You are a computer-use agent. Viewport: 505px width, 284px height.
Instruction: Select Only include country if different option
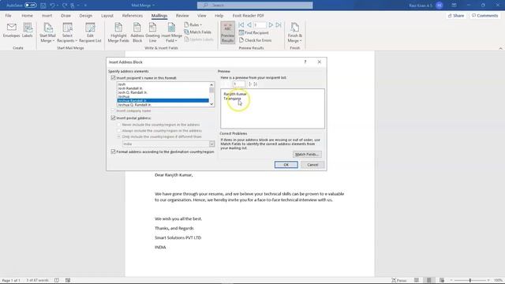119,136
